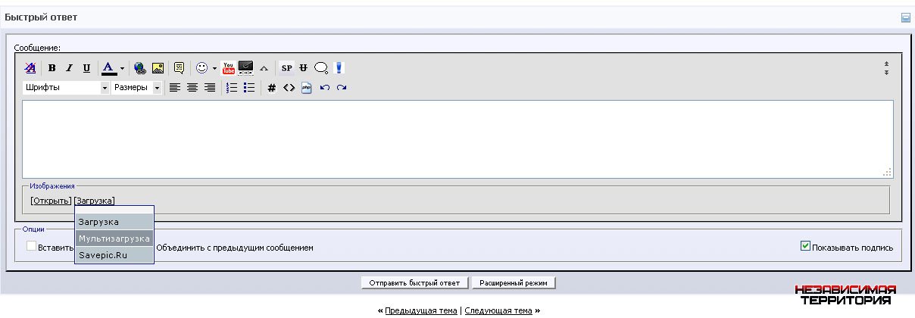Select 'Savepic.Ru' in the upload menu

[x=103, y=255]
